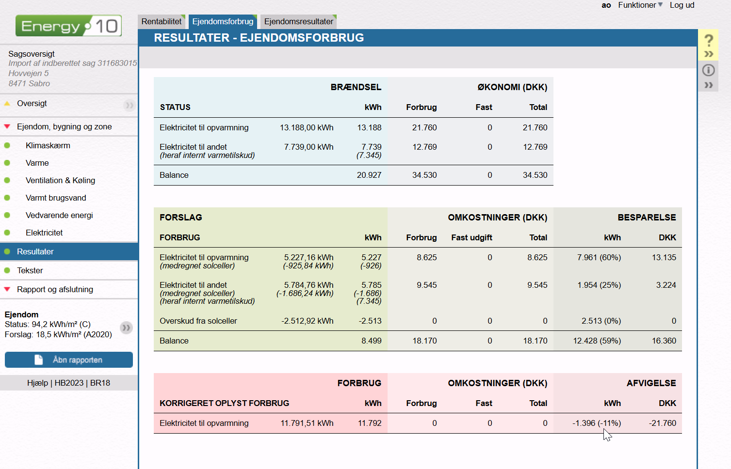The width and height of the screenshot is (731, 469).
Task: Open the Tekster page
Action: [30, 270]
